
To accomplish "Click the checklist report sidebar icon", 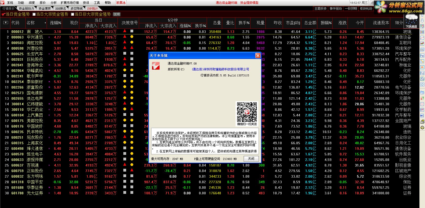I will coord(422,26).
